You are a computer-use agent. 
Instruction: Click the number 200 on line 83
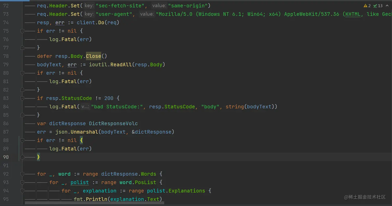click(x=109, y=98)
